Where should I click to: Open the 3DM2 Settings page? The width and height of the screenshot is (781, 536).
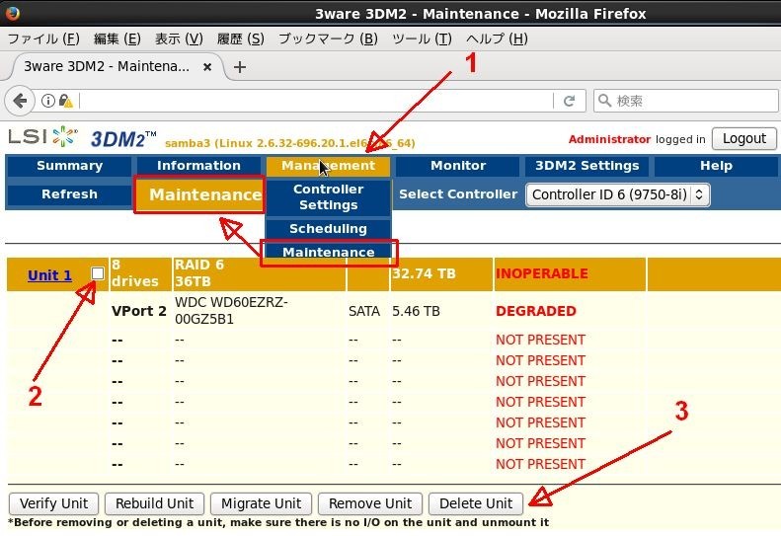pos(586,166)
